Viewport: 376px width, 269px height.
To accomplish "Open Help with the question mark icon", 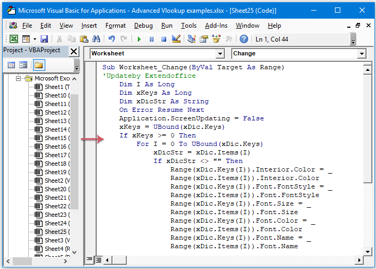I will 243,39.
